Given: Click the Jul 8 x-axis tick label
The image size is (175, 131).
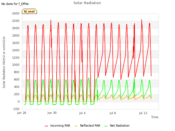Looking at the screenshot, I should click(113, 113).
